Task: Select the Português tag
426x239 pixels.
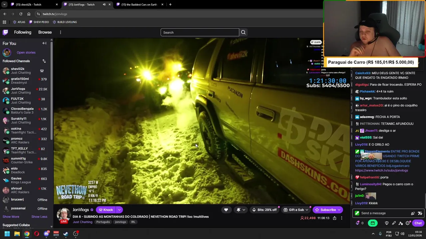Action: [x=103, y=222]
